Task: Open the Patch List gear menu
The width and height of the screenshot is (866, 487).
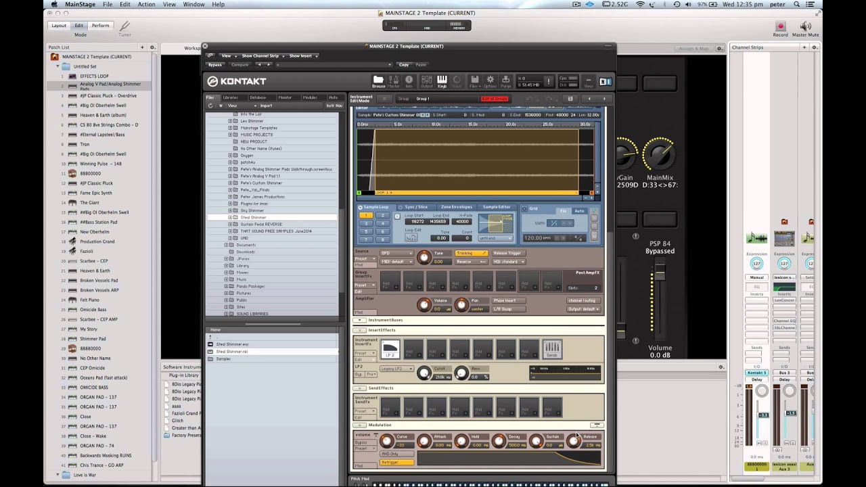Action: 152,47
